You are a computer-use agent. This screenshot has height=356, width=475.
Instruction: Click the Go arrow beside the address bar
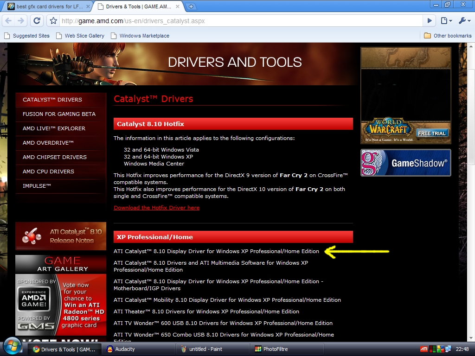[x=430, y=20]
